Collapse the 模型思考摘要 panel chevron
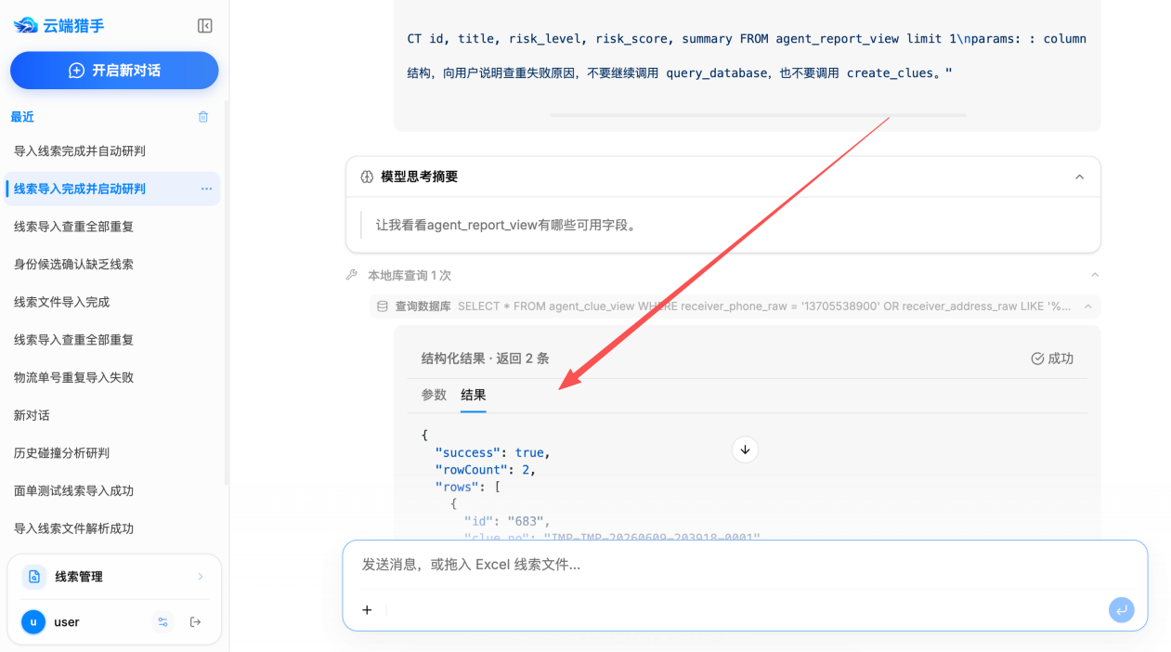The width and height of the screenshot is (1171, 652). pos(1079,176)
